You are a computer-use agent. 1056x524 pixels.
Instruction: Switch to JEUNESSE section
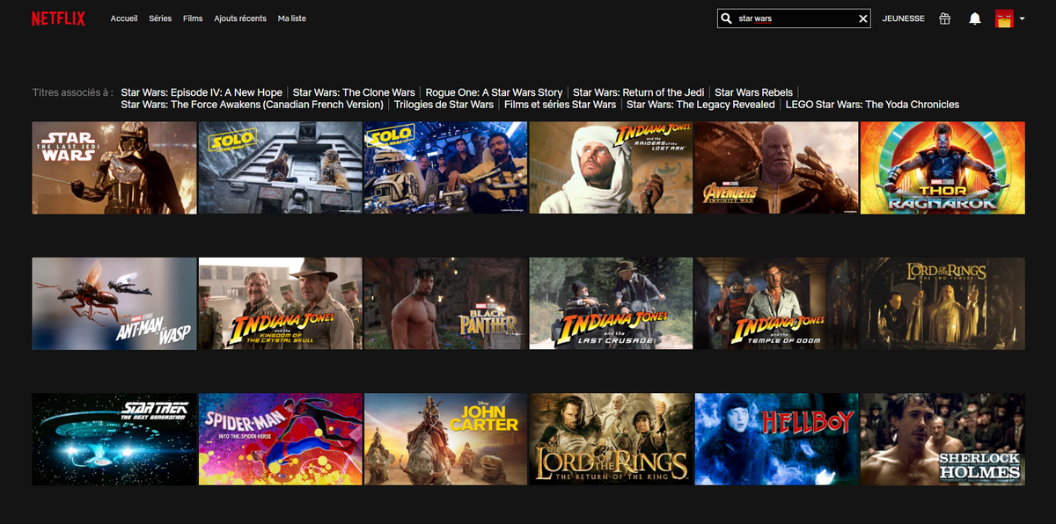(x=904, y=18)
